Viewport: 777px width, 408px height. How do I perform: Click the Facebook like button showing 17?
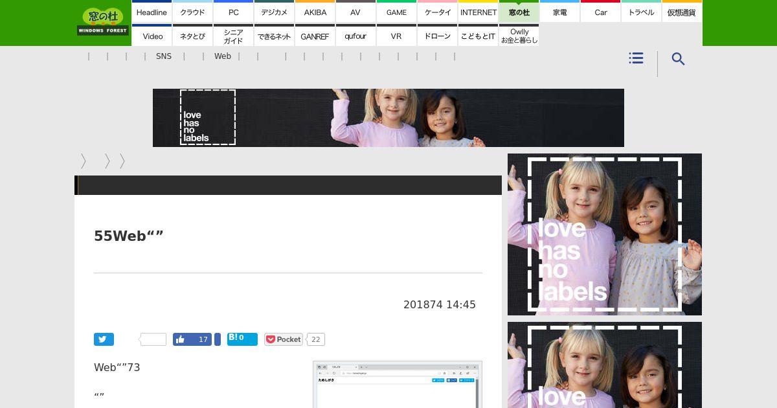click(192, 339)
